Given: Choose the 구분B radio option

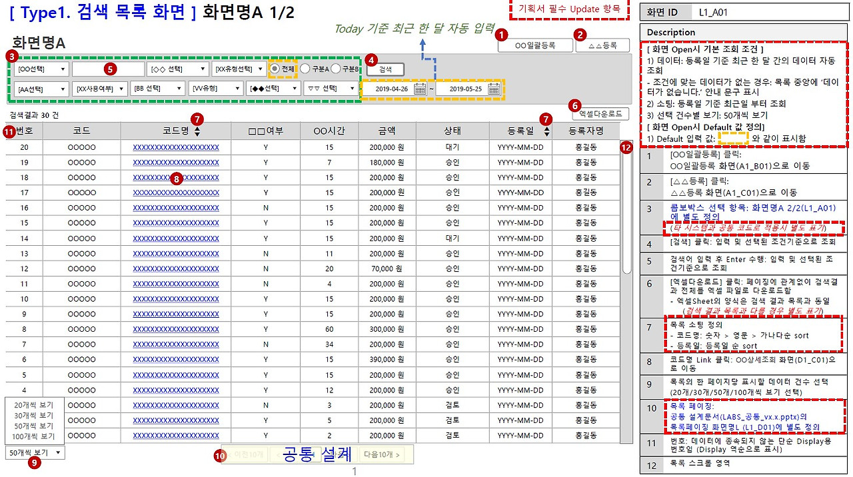Looking at the screenshot, I should pos(336,69).
